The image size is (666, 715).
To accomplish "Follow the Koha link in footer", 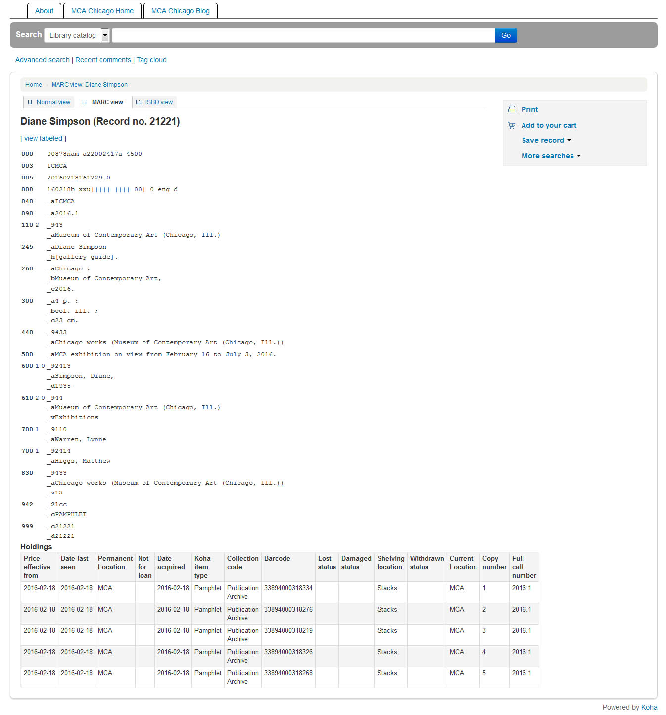I will (649, 707).
